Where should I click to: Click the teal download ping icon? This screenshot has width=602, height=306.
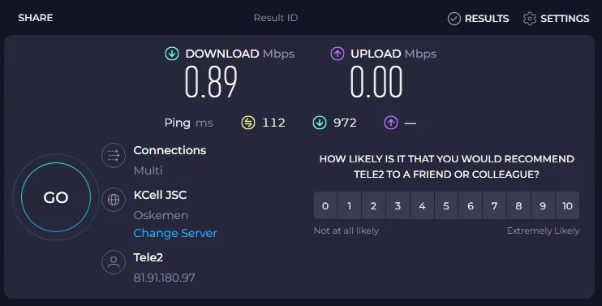click(x=320, y=123)
